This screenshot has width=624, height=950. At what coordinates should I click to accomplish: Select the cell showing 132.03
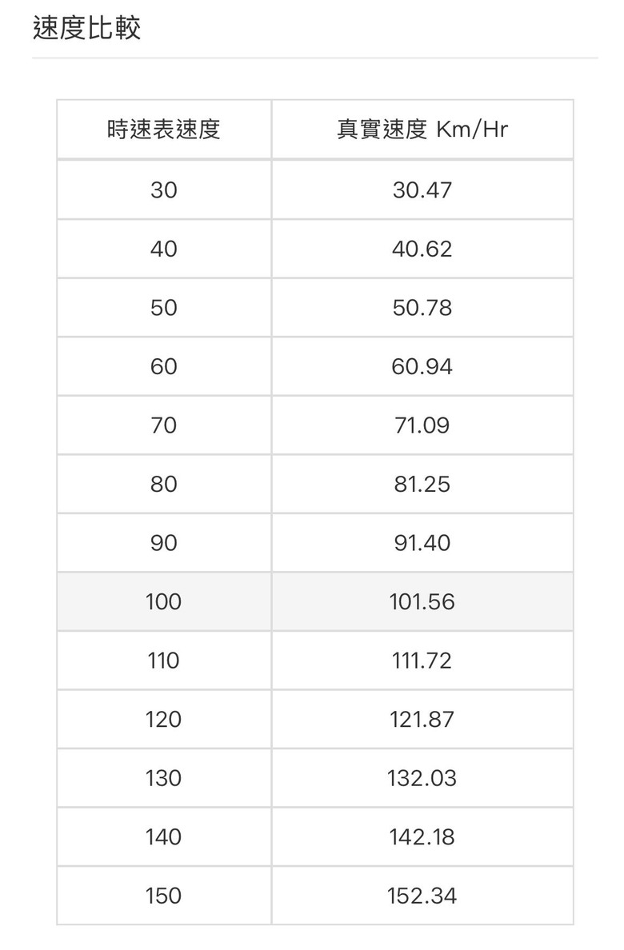[422, 778]
